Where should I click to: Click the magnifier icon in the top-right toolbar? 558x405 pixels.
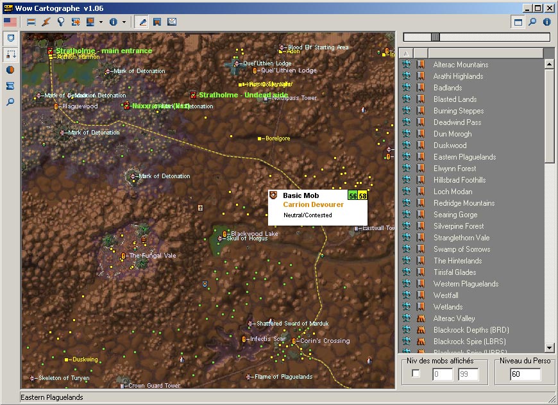pyautogui.click(x=532, y=22)
